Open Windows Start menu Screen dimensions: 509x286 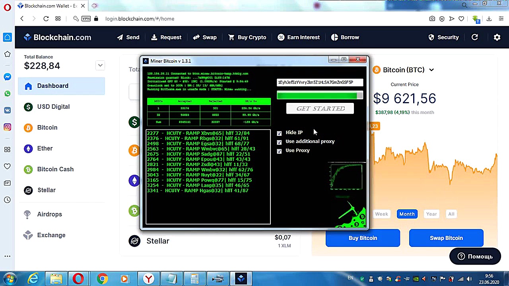point(10,279)
